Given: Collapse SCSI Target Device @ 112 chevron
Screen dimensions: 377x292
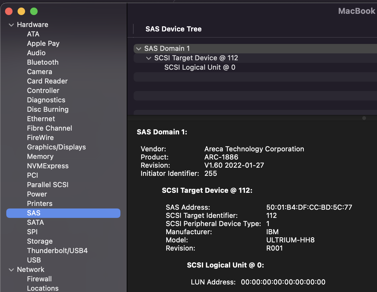Looking at the screenshot, I should coord(149,58).
